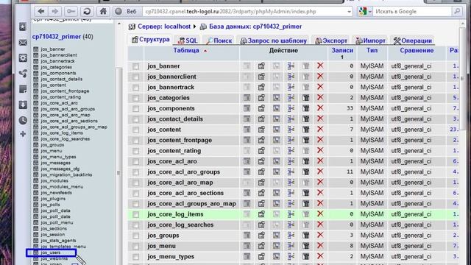
Task: Sort by the Сравнение column header
Action: click(417, 51)
